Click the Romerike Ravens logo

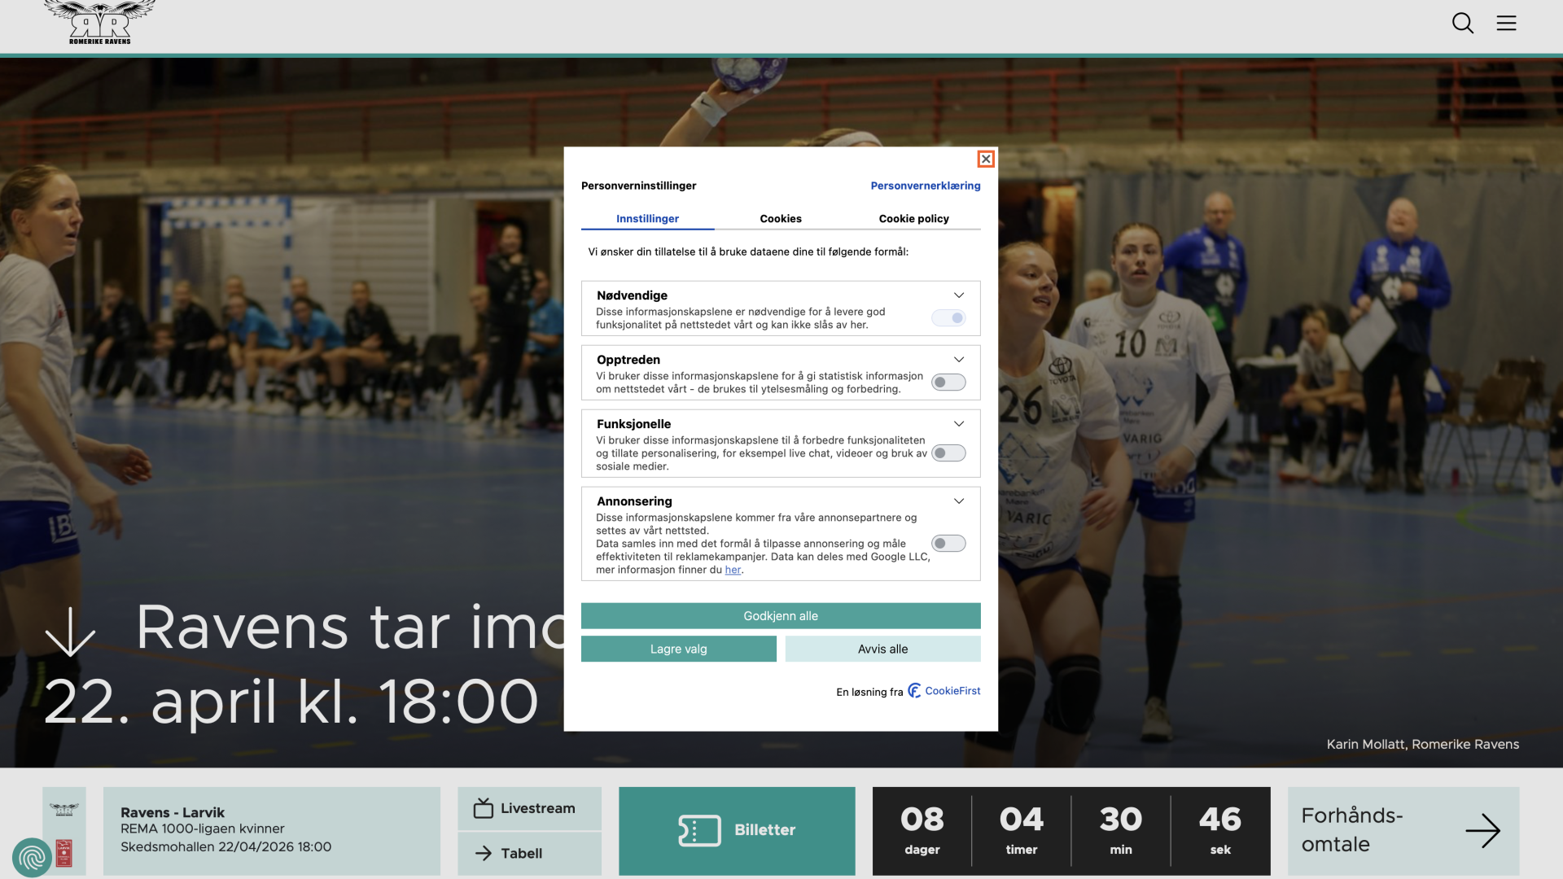(x=99, y=23)
